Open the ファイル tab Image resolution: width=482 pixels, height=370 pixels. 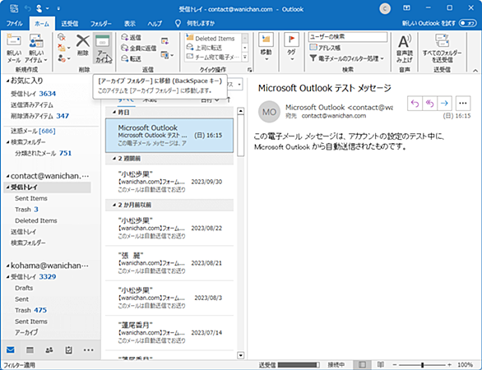(15, 24)
